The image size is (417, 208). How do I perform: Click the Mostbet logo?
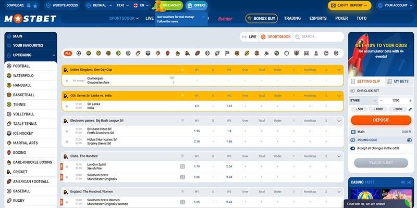31,19
